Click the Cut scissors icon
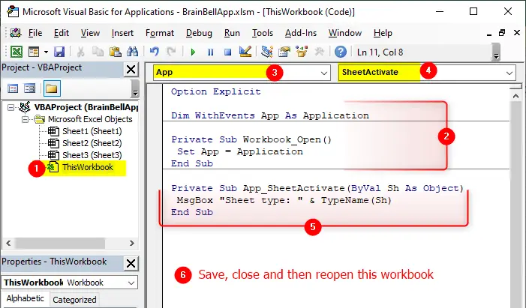The height and width of the screenshot is (308, 526). [80, 52]
